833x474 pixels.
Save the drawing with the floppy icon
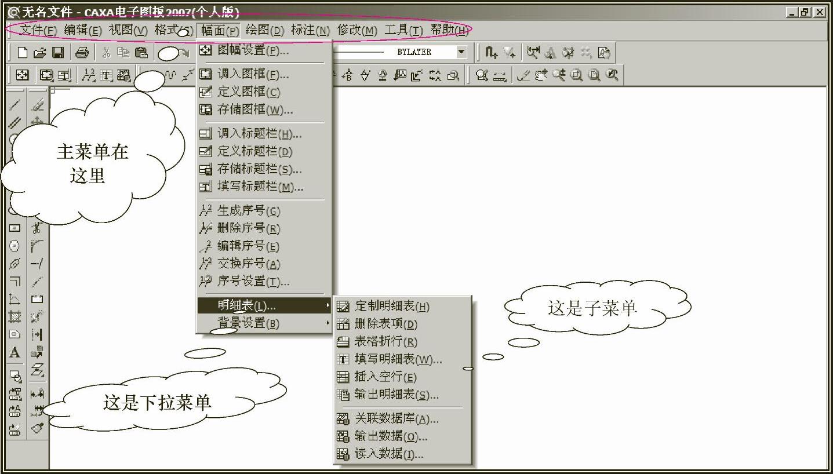(58, 53)
